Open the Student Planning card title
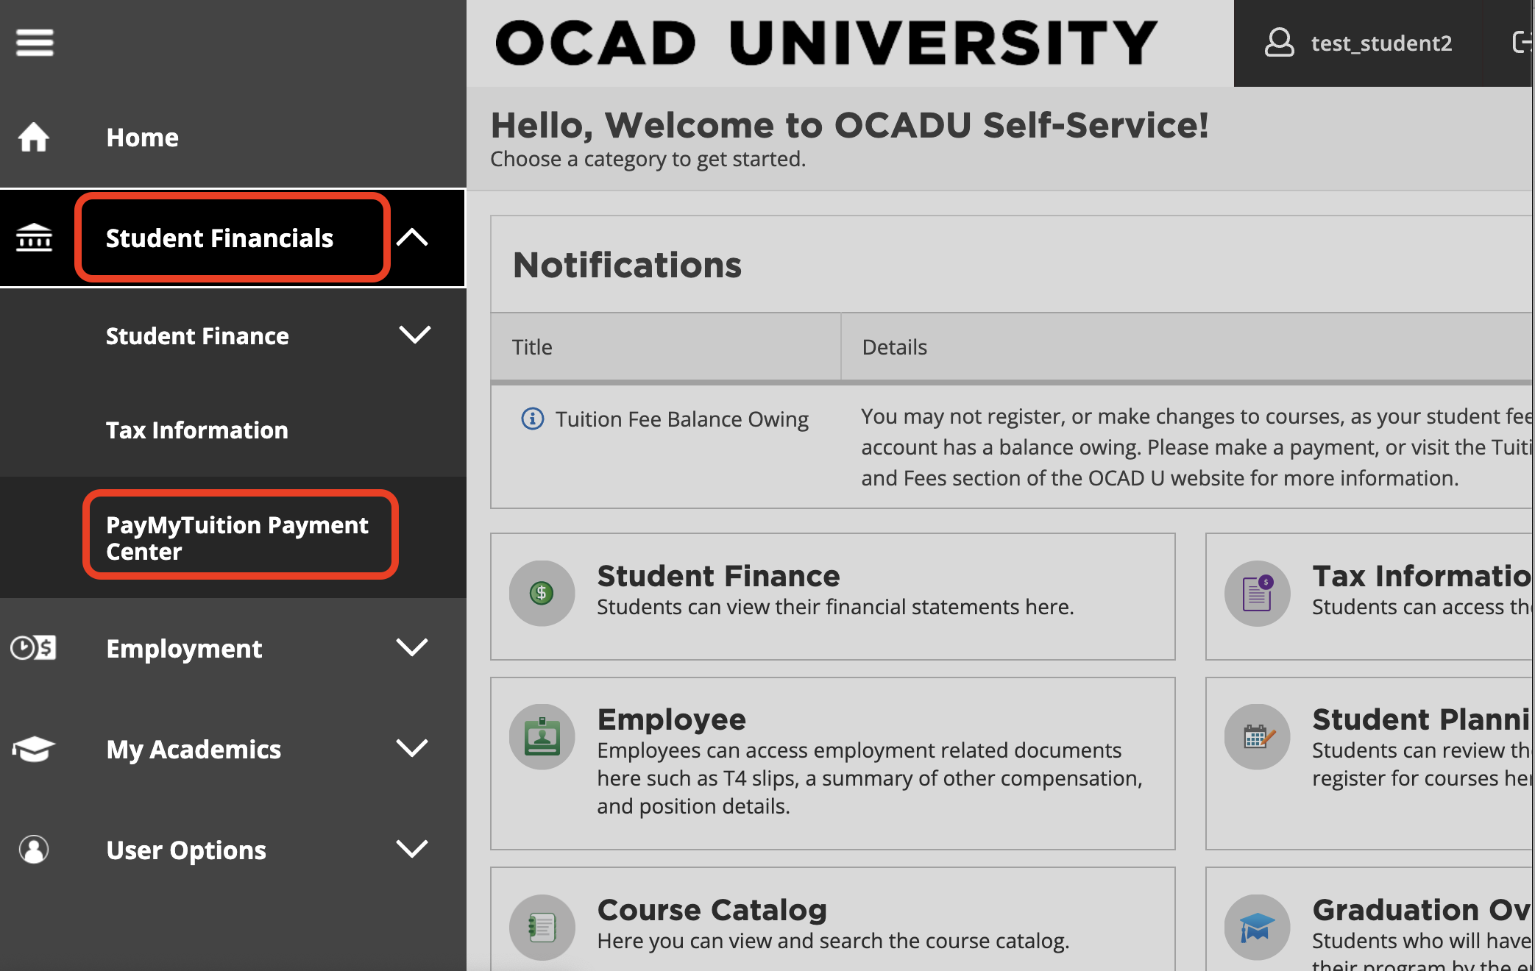Screen dimensions: 1535x971 1422,719
